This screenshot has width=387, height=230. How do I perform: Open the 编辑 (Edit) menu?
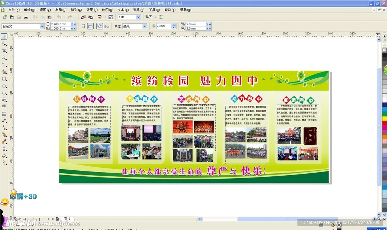pyautogui.click(x=29, y=10)
